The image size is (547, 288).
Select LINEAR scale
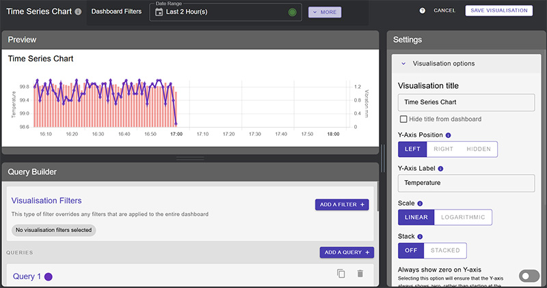[x=416, y=217]
